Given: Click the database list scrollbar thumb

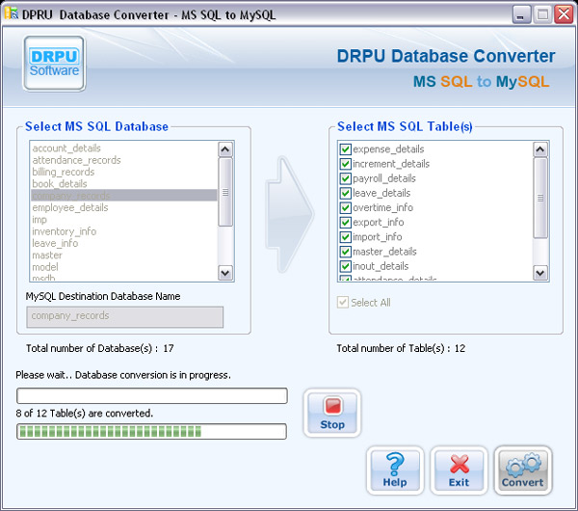Looking at the screenshot, I should click(225, 192).
